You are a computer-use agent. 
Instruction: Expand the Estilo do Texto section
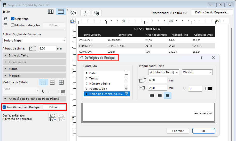(x=34, y=55)
